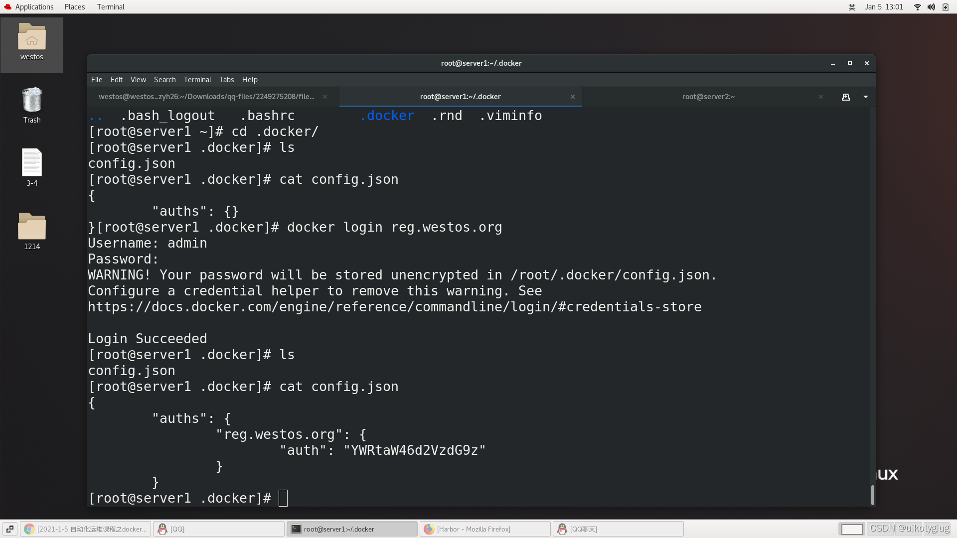Open the Trash desktop icon
957x538 pixels.
pos(32,105)
